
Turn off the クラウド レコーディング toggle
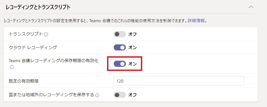click(120, 47)
